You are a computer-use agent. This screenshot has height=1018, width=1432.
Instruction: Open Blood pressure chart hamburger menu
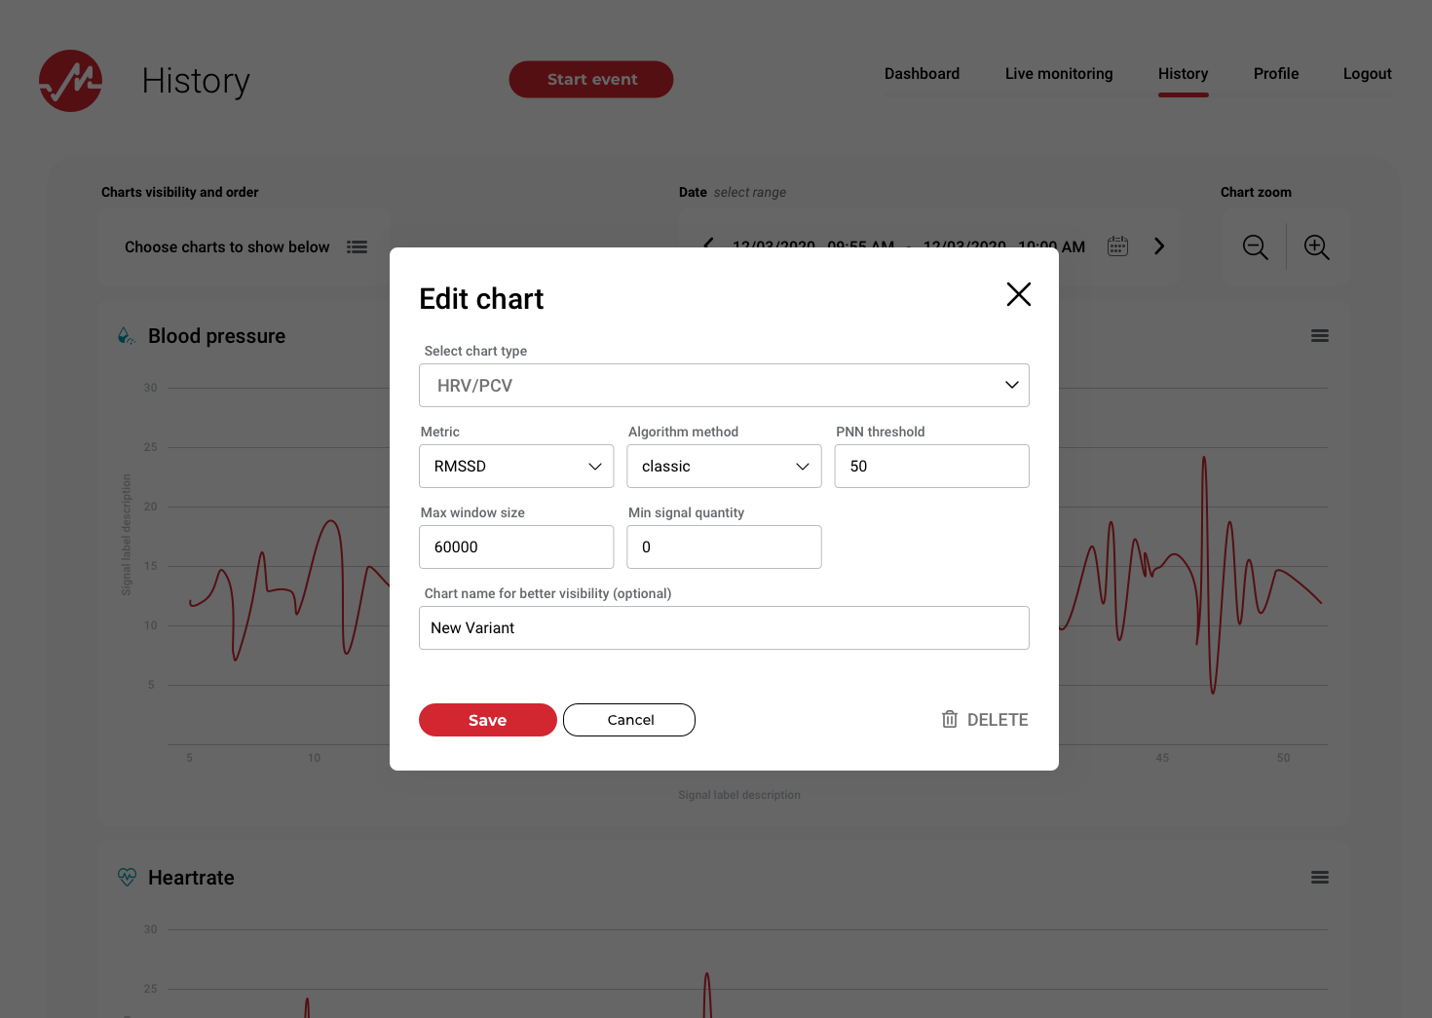click(1319, 336)
